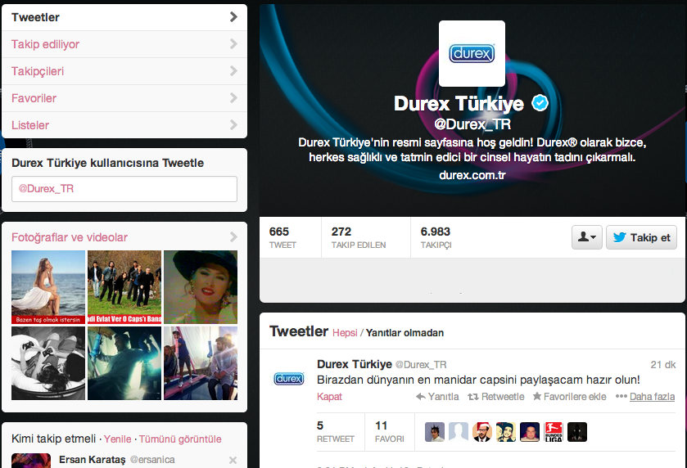Click chevron arrow beside Listeler
The height and width of the screenshot is (468, 687).
[233, 124]
